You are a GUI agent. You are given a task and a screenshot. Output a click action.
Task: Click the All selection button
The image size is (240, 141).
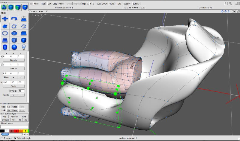coord(31,4)
